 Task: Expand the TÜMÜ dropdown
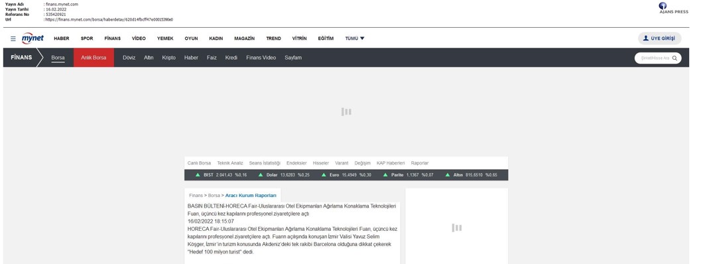tap(355, 38)
